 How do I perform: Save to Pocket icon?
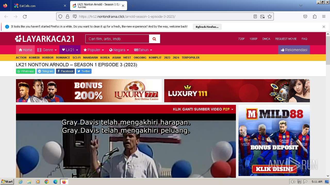305,16
